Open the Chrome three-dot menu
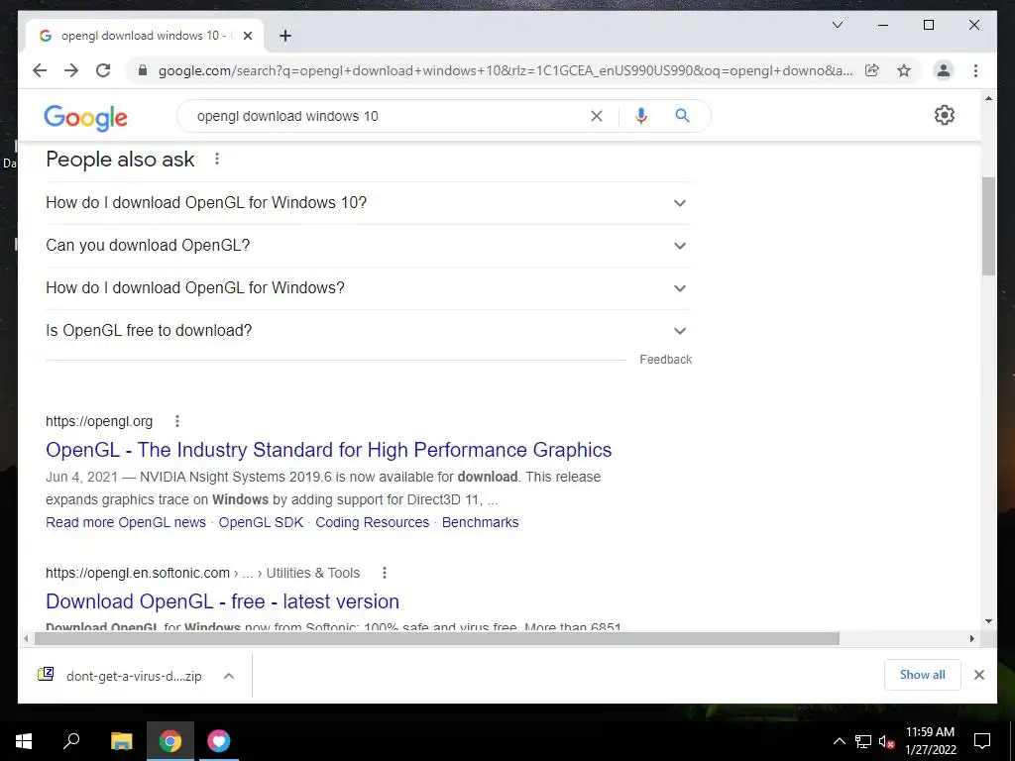1015x761 pixels. tap(975, 70)
